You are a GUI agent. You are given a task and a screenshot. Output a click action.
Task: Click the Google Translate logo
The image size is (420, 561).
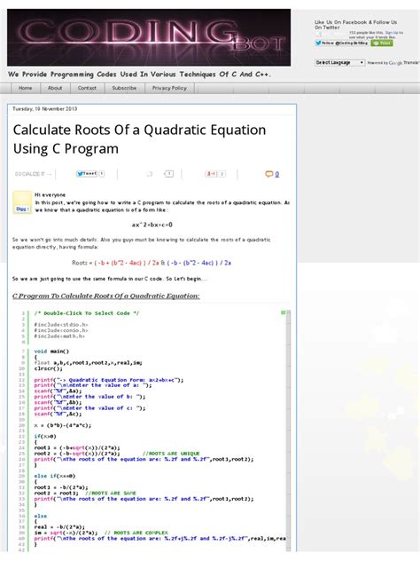395,63
